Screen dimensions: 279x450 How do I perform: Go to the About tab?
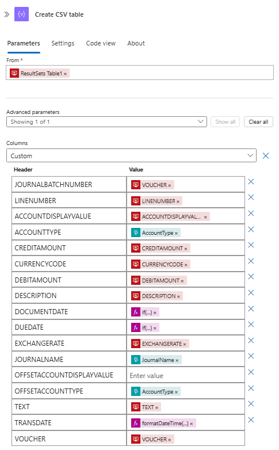(x=136, y=43)
